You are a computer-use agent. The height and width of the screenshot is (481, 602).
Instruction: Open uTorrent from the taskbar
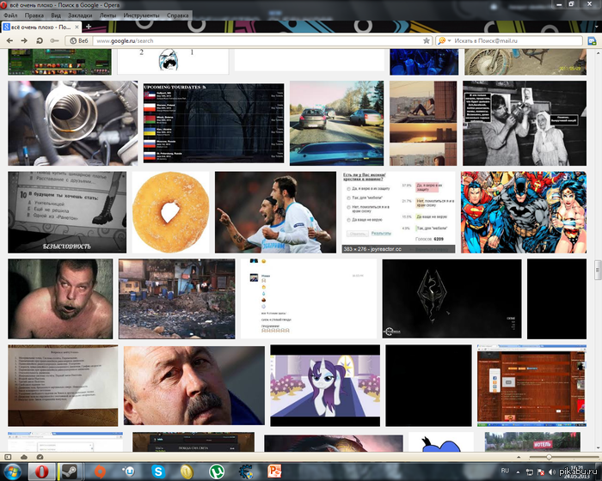coord(217,472)
